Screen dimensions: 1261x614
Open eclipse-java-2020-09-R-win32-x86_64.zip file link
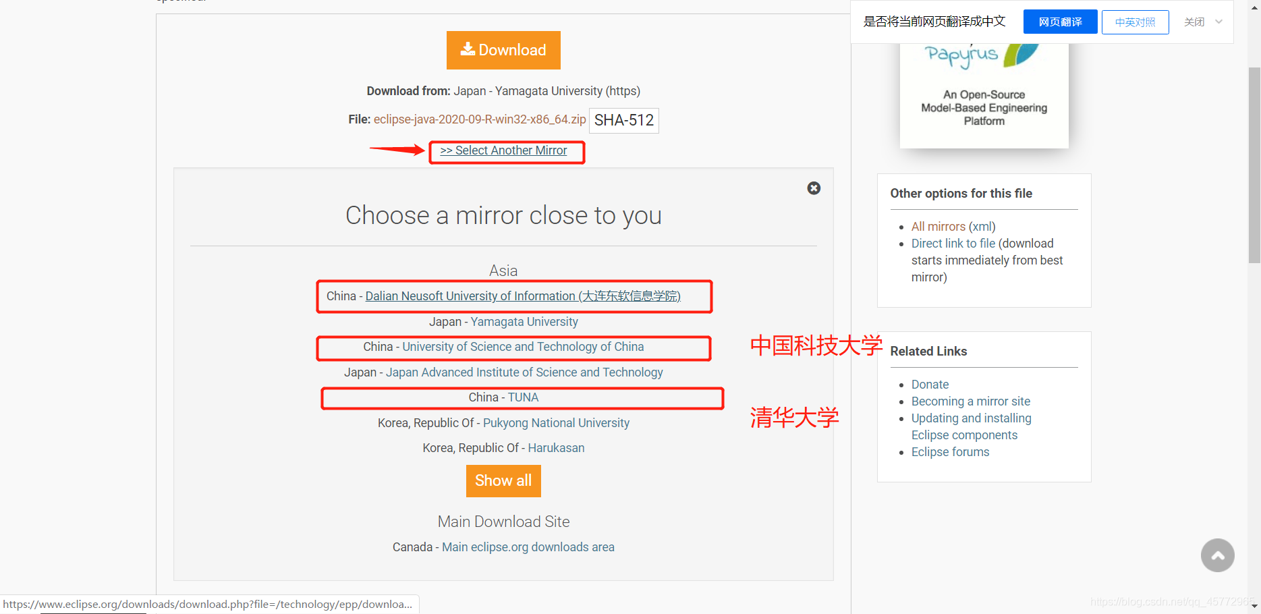pos(480,119)
